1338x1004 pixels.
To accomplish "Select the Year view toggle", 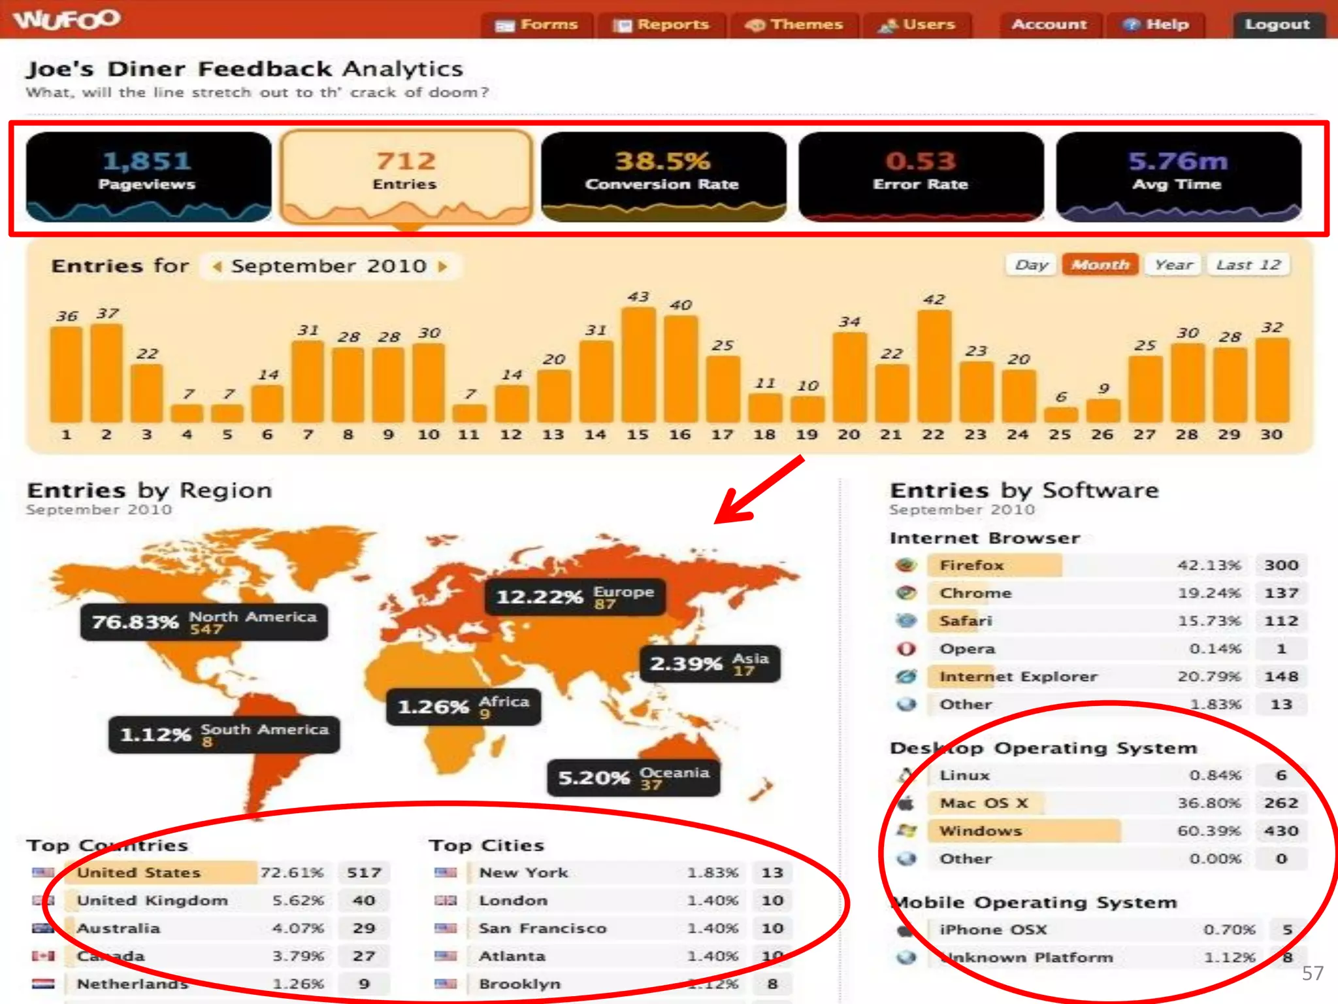I will tap(1173, 265).
